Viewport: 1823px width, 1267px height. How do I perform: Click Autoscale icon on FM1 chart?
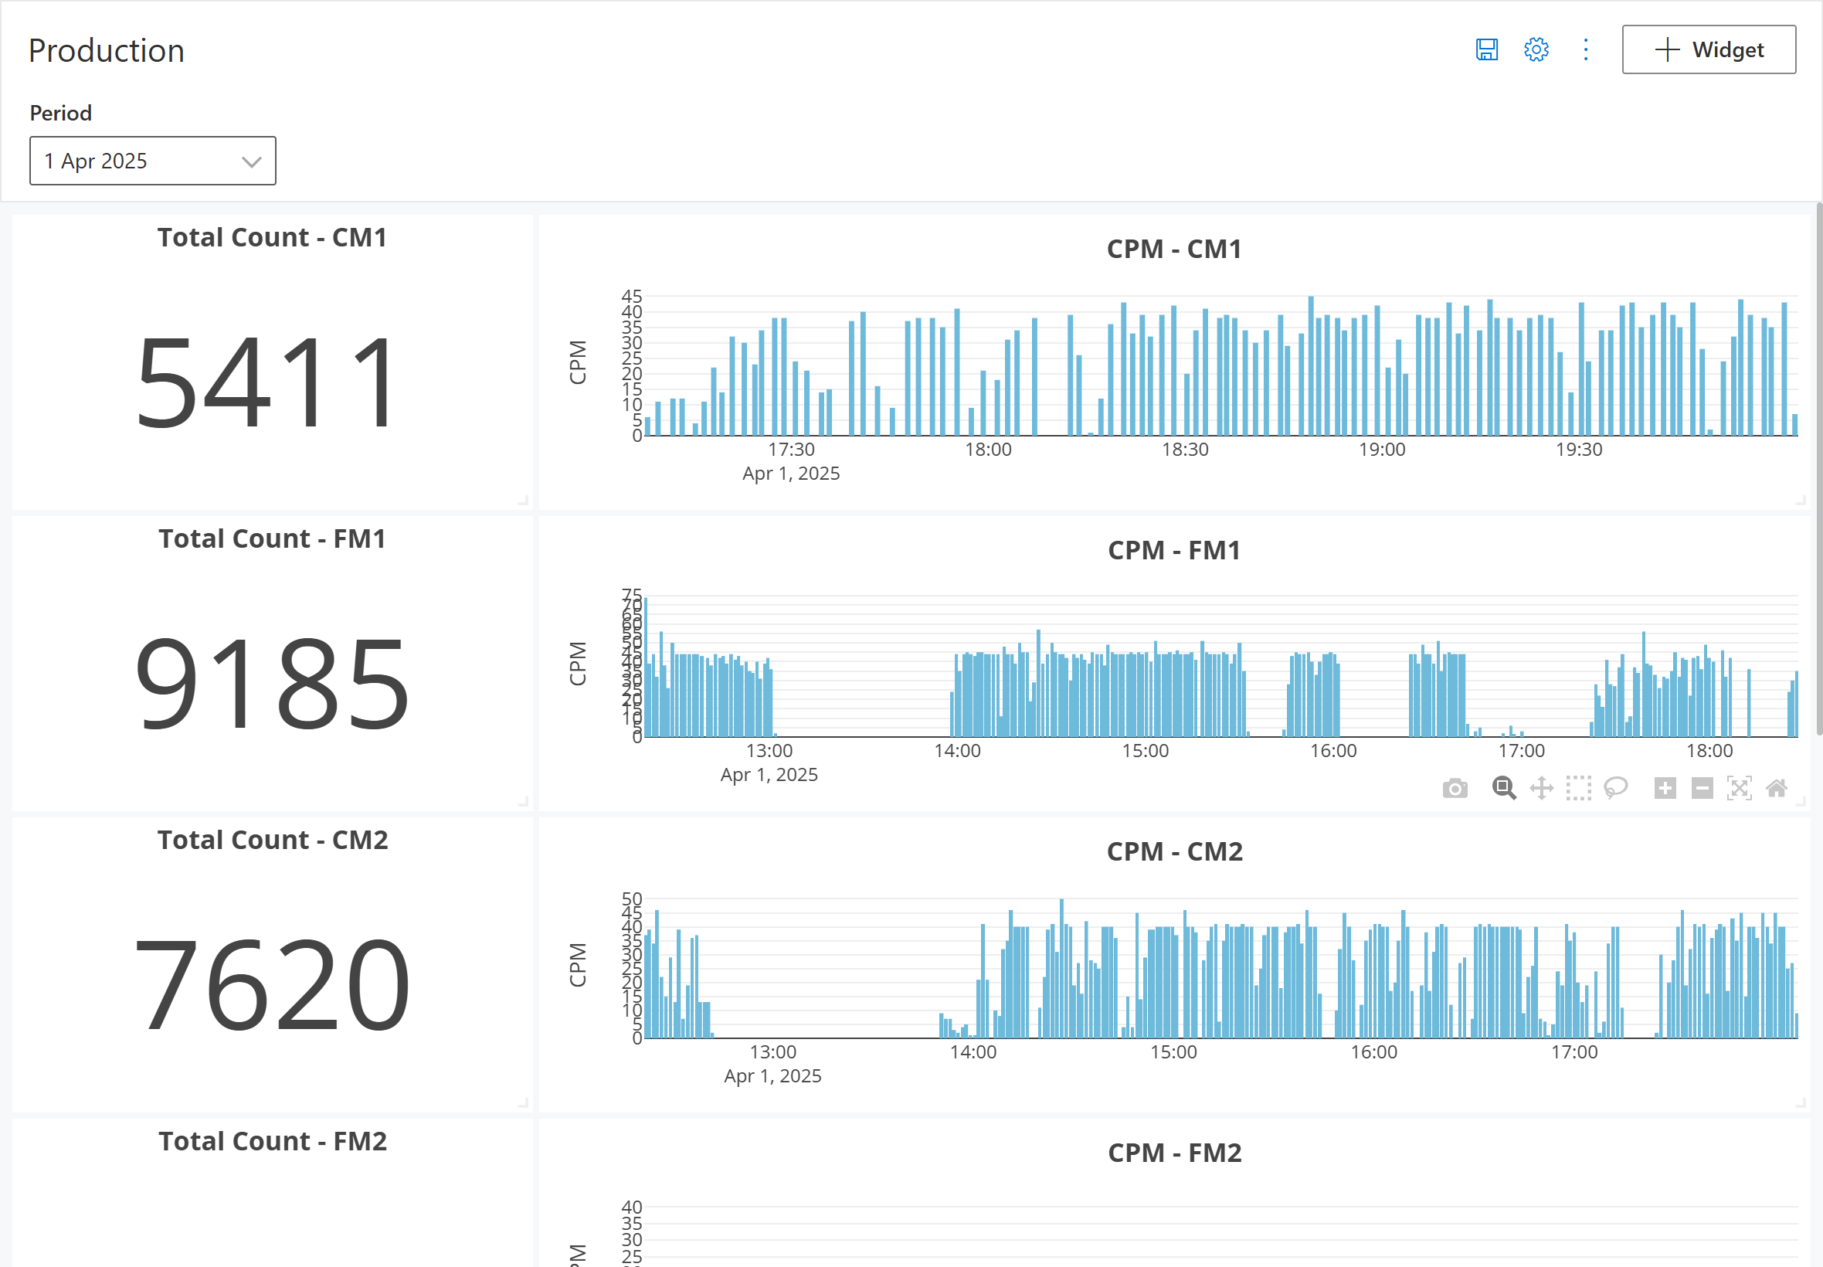coord(1739,788)
